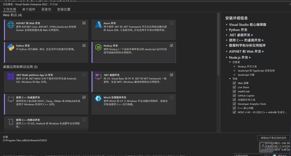This screenshot has width=291, height=156.
Task: Uncheck Developer Analytics Tools component
Action: click(234, 104)
